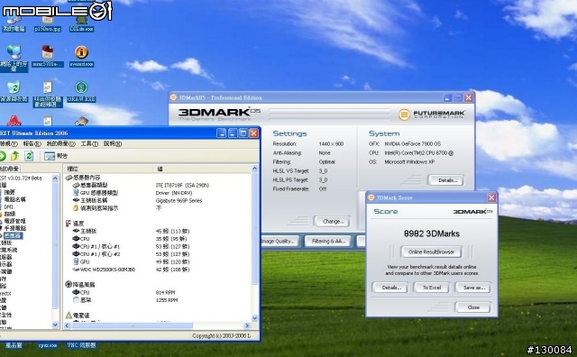Select the 電腦名稱 Computer Name tree item
This screenshot has width=577, height=357.
coord(15,199)
